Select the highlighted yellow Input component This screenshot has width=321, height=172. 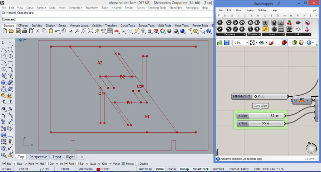click(x=265, y=29)
